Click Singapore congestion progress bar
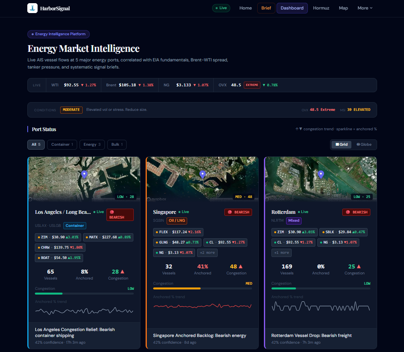The width and height of the screenshot is (404, 352). (203, 288)
